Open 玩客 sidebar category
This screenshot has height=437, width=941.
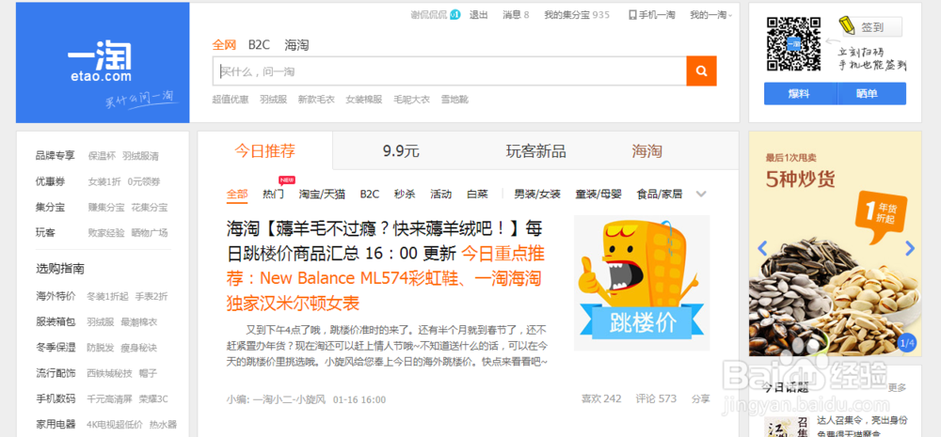[45, 232]
